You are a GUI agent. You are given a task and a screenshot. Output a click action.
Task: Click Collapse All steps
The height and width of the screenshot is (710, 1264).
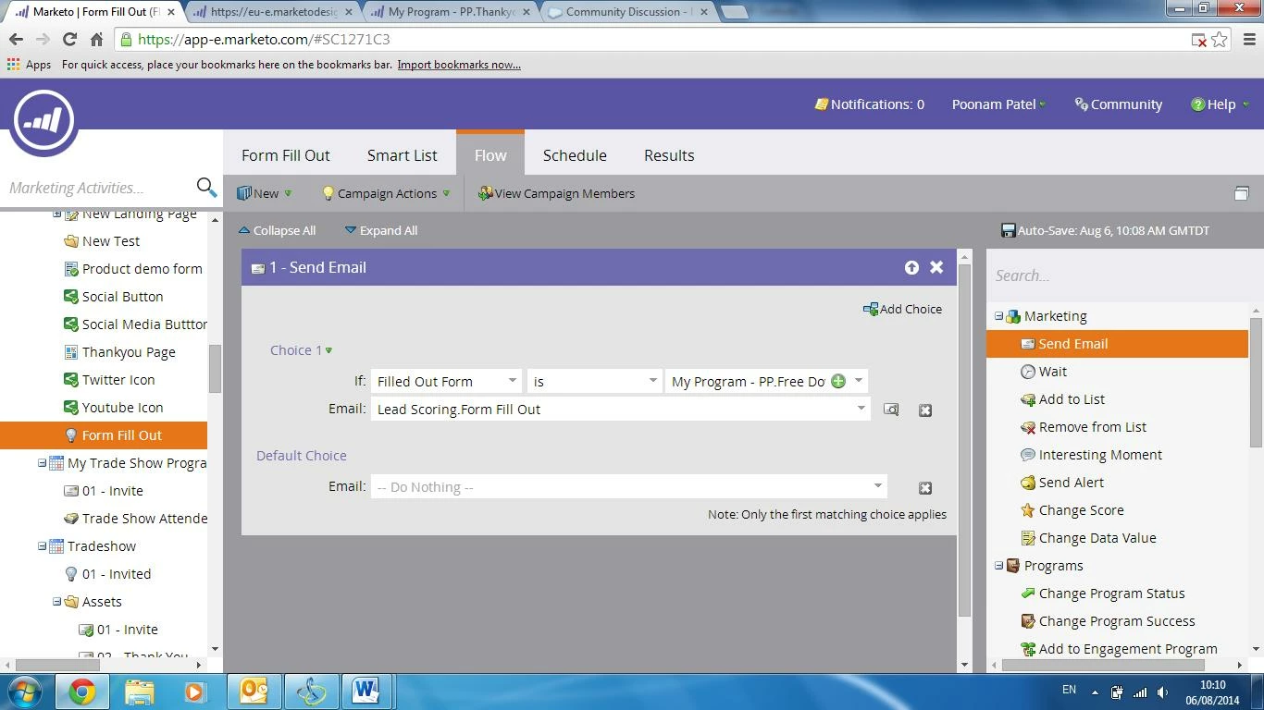point(277,230)
